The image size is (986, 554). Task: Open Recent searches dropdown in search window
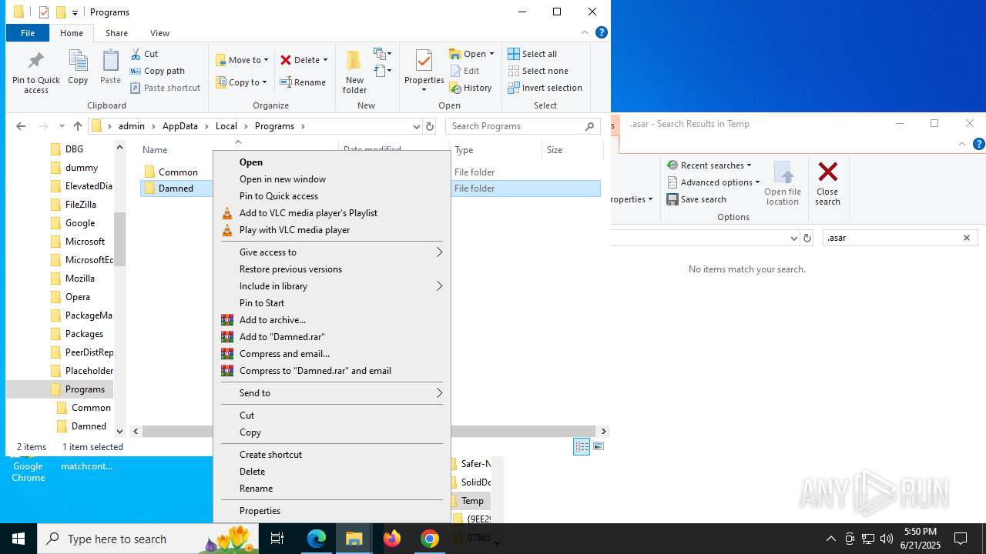point(709,165)
